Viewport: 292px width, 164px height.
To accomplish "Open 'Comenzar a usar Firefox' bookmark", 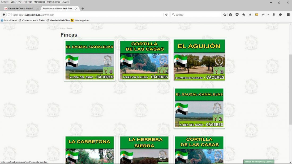I will pyautogui.click(x=32, y=20).
